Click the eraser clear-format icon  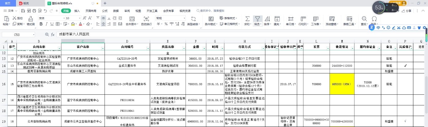pyautogui.click(x=88, y=24)
